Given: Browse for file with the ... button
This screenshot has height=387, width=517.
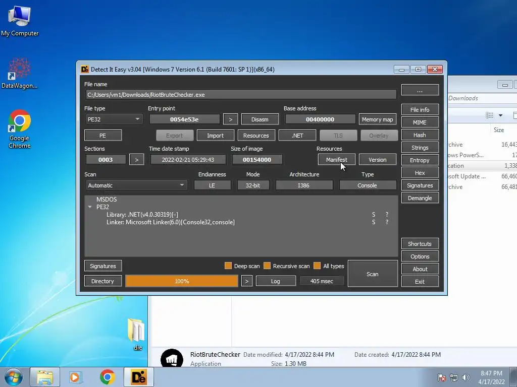Looking at the screenshot, I should click(420, 90).
